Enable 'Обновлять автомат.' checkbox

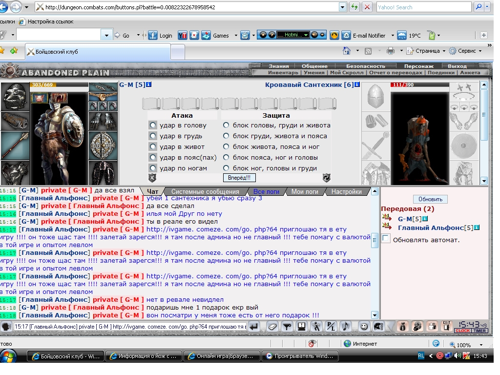[386, 238]
